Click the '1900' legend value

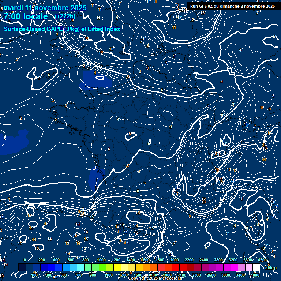click(167, 275)
